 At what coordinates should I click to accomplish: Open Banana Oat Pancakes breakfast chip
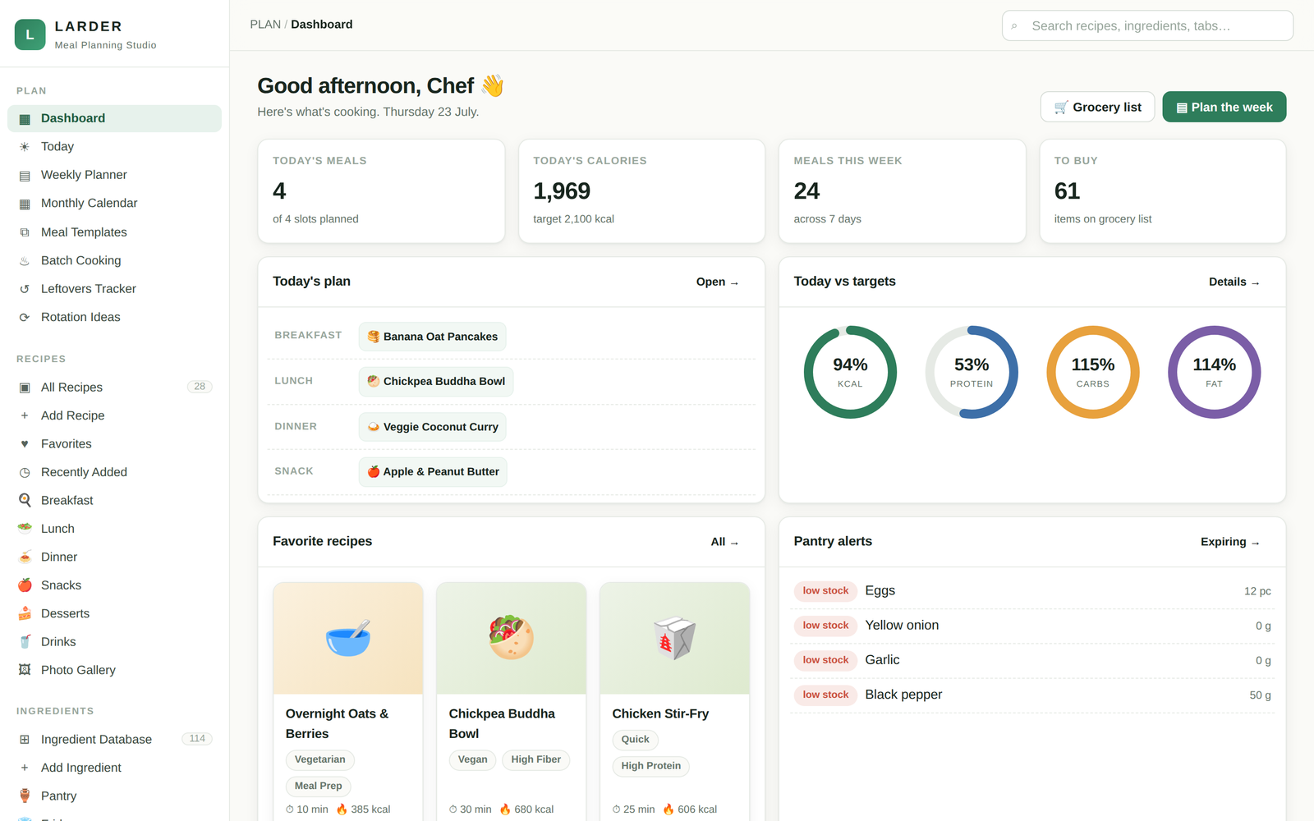[432, 337]
